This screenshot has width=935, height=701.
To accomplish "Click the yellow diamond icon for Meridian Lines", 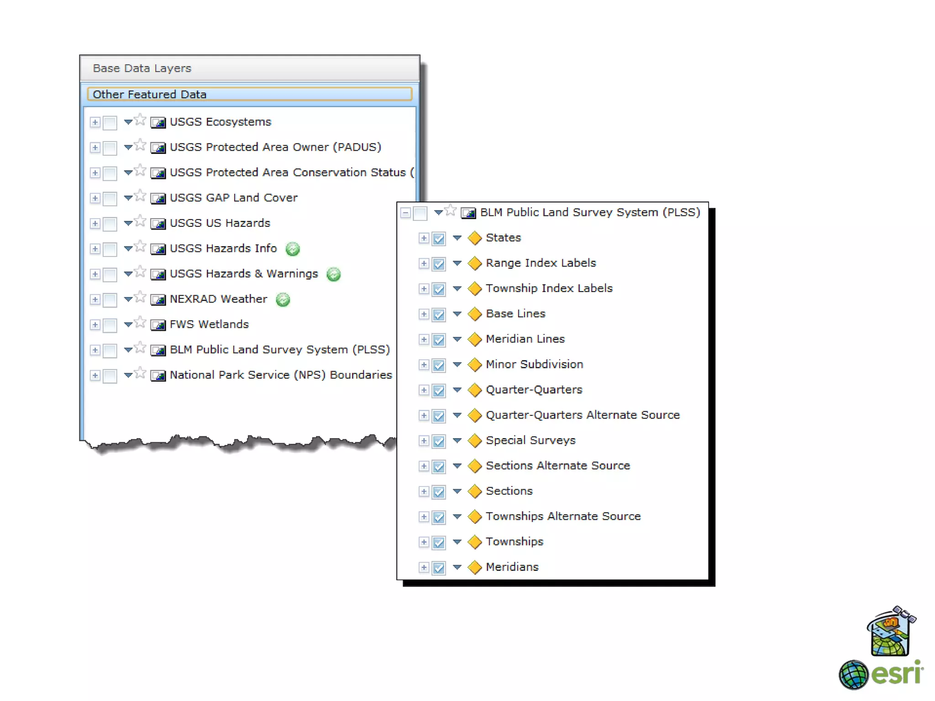I will [475, 339].
